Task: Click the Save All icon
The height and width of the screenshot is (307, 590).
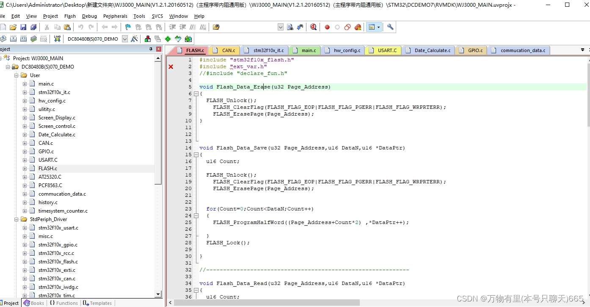Action: pyautogui.click(x=33, y=27)
